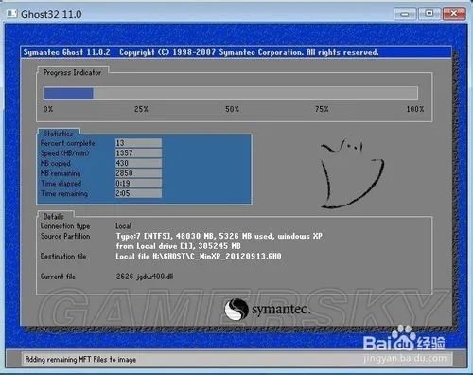Minimize the Ghost32 11.0 window

click(405, 14)
